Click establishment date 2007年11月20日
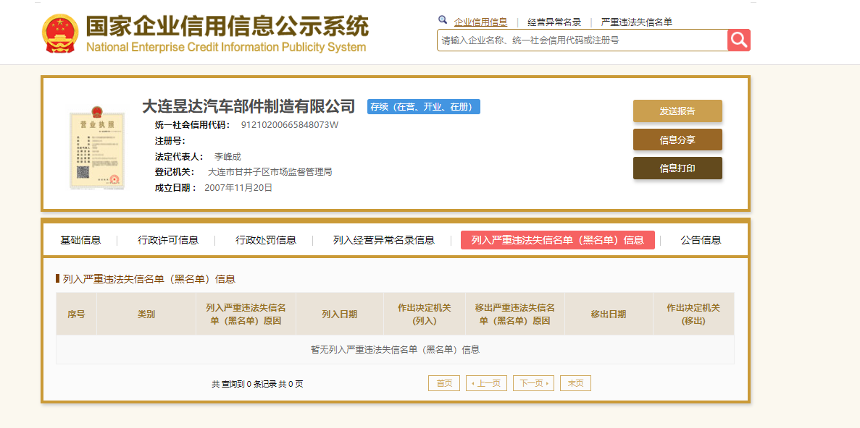Viewport: 860px width, 428px height. point(238,188)
